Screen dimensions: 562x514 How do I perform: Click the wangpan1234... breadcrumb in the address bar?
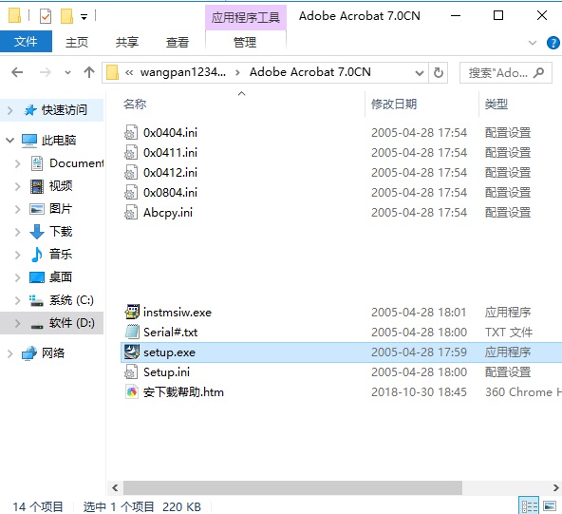pos(183,72)
